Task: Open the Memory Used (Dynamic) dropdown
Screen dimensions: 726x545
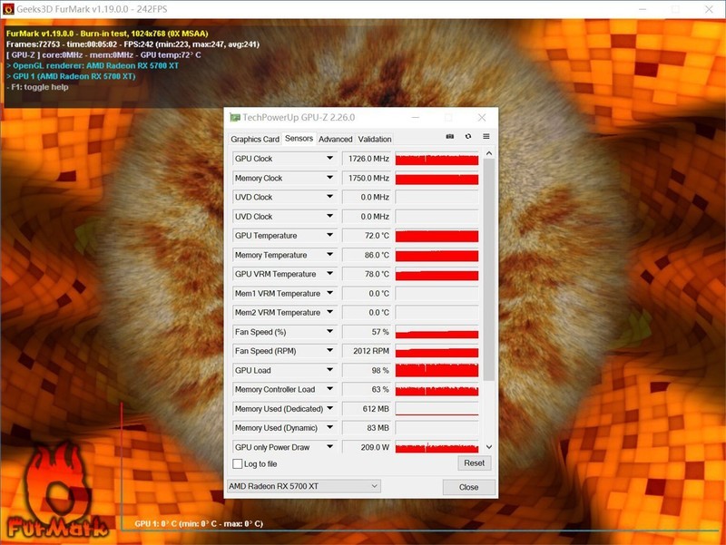Action: (x=329, y=427)
